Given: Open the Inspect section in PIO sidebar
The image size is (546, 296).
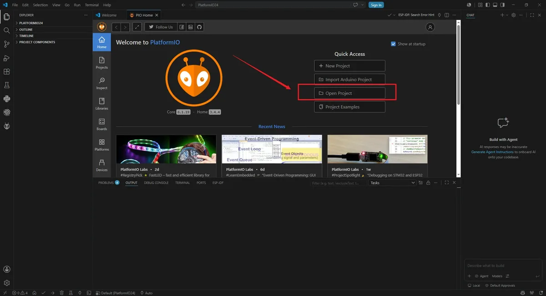Looking at the screenshot, I should (102, 83).
